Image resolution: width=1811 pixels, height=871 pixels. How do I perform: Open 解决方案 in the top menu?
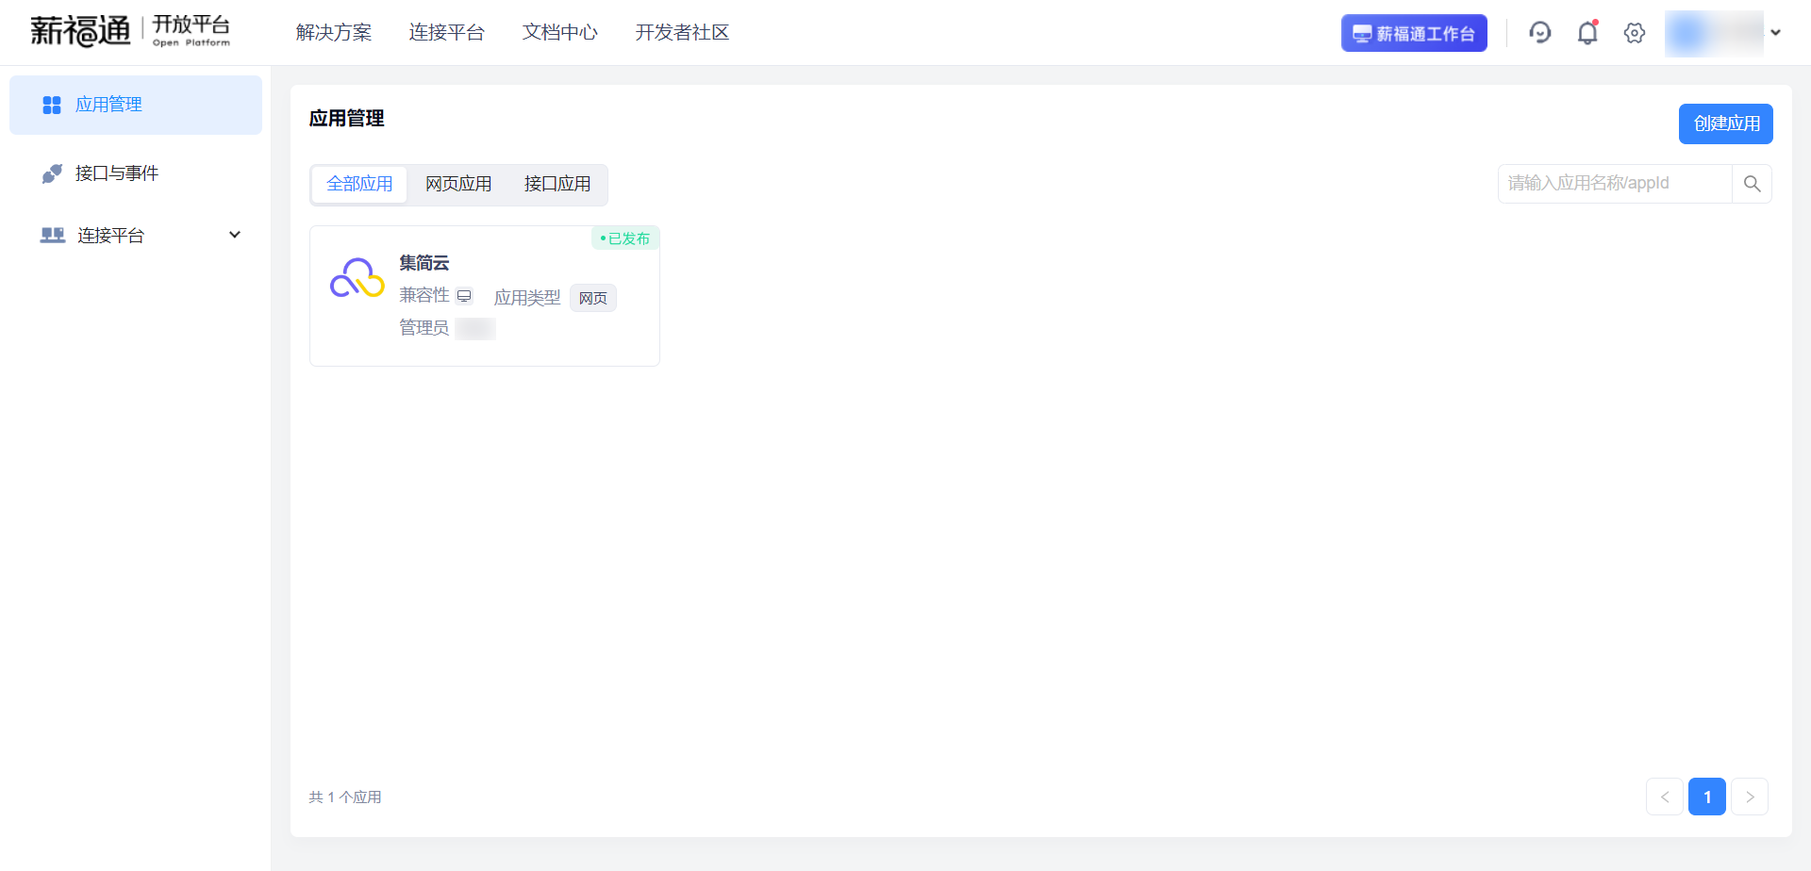333,33
